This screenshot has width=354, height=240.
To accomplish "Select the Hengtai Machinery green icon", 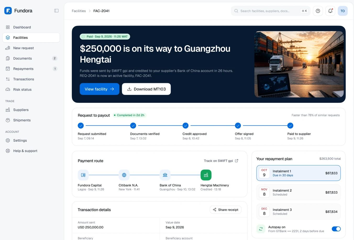I will point(206,175).
